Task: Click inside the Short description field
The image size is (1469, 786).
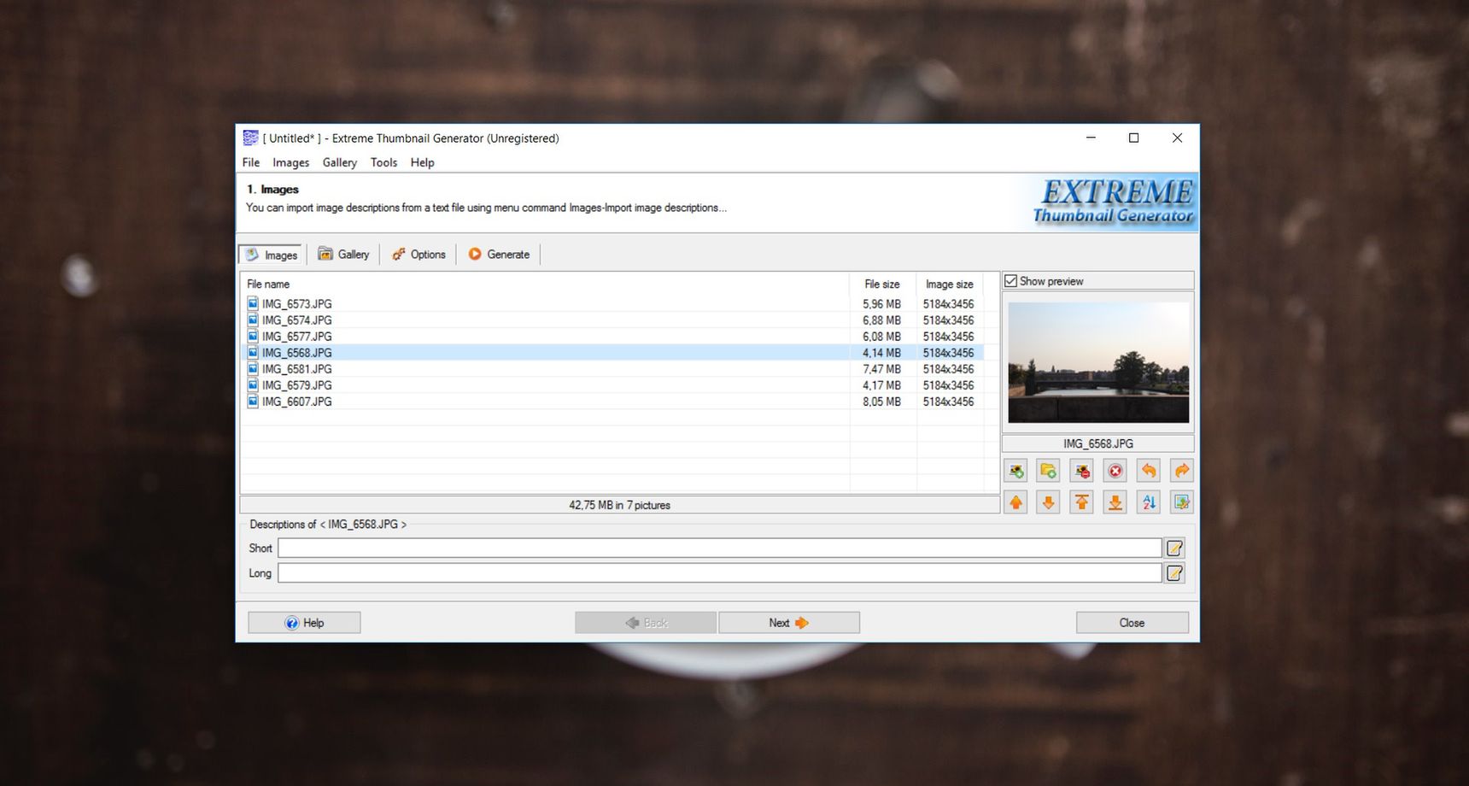Action: [720, 548]
